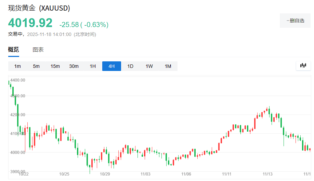This screenshot has width=314, height=181.
Task: Click the current price 4019.92
Action: coord(30,23)
